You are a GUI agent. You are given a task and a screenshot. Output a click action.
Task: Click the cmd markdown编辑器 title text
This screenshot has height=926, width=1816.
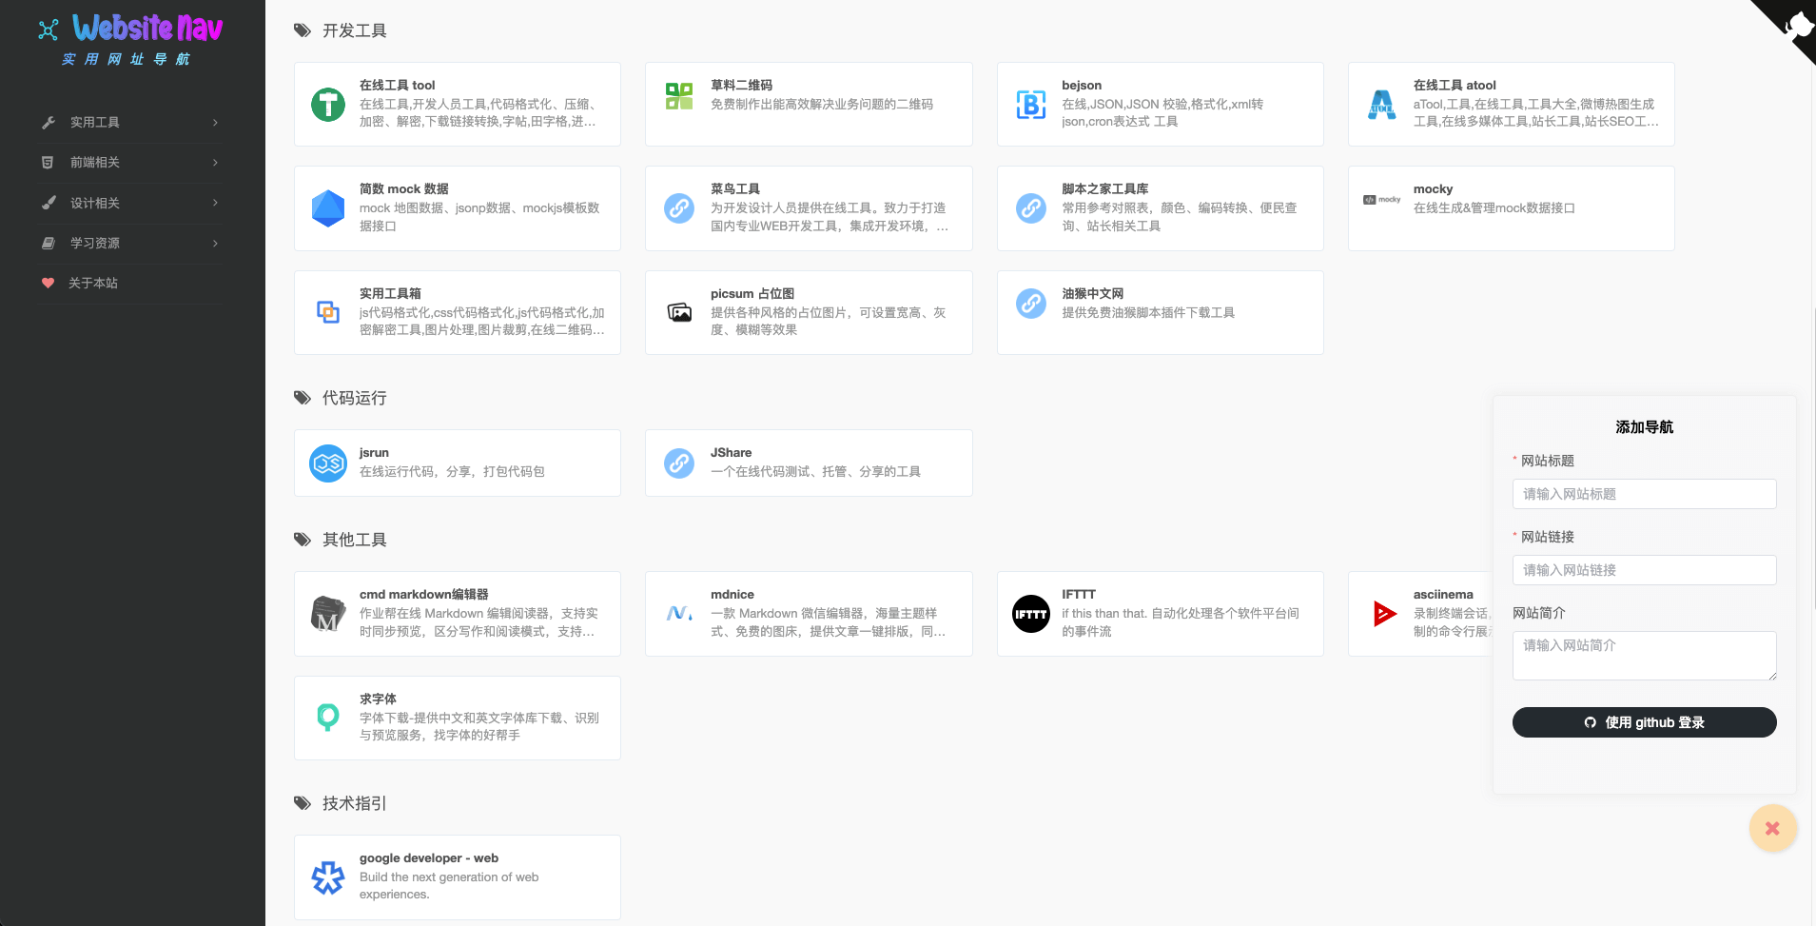coord(423,595)
